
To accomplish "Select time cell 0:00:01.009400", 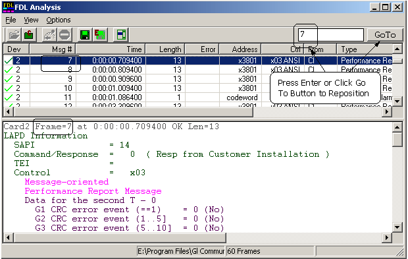I will [x=117, y=88].
